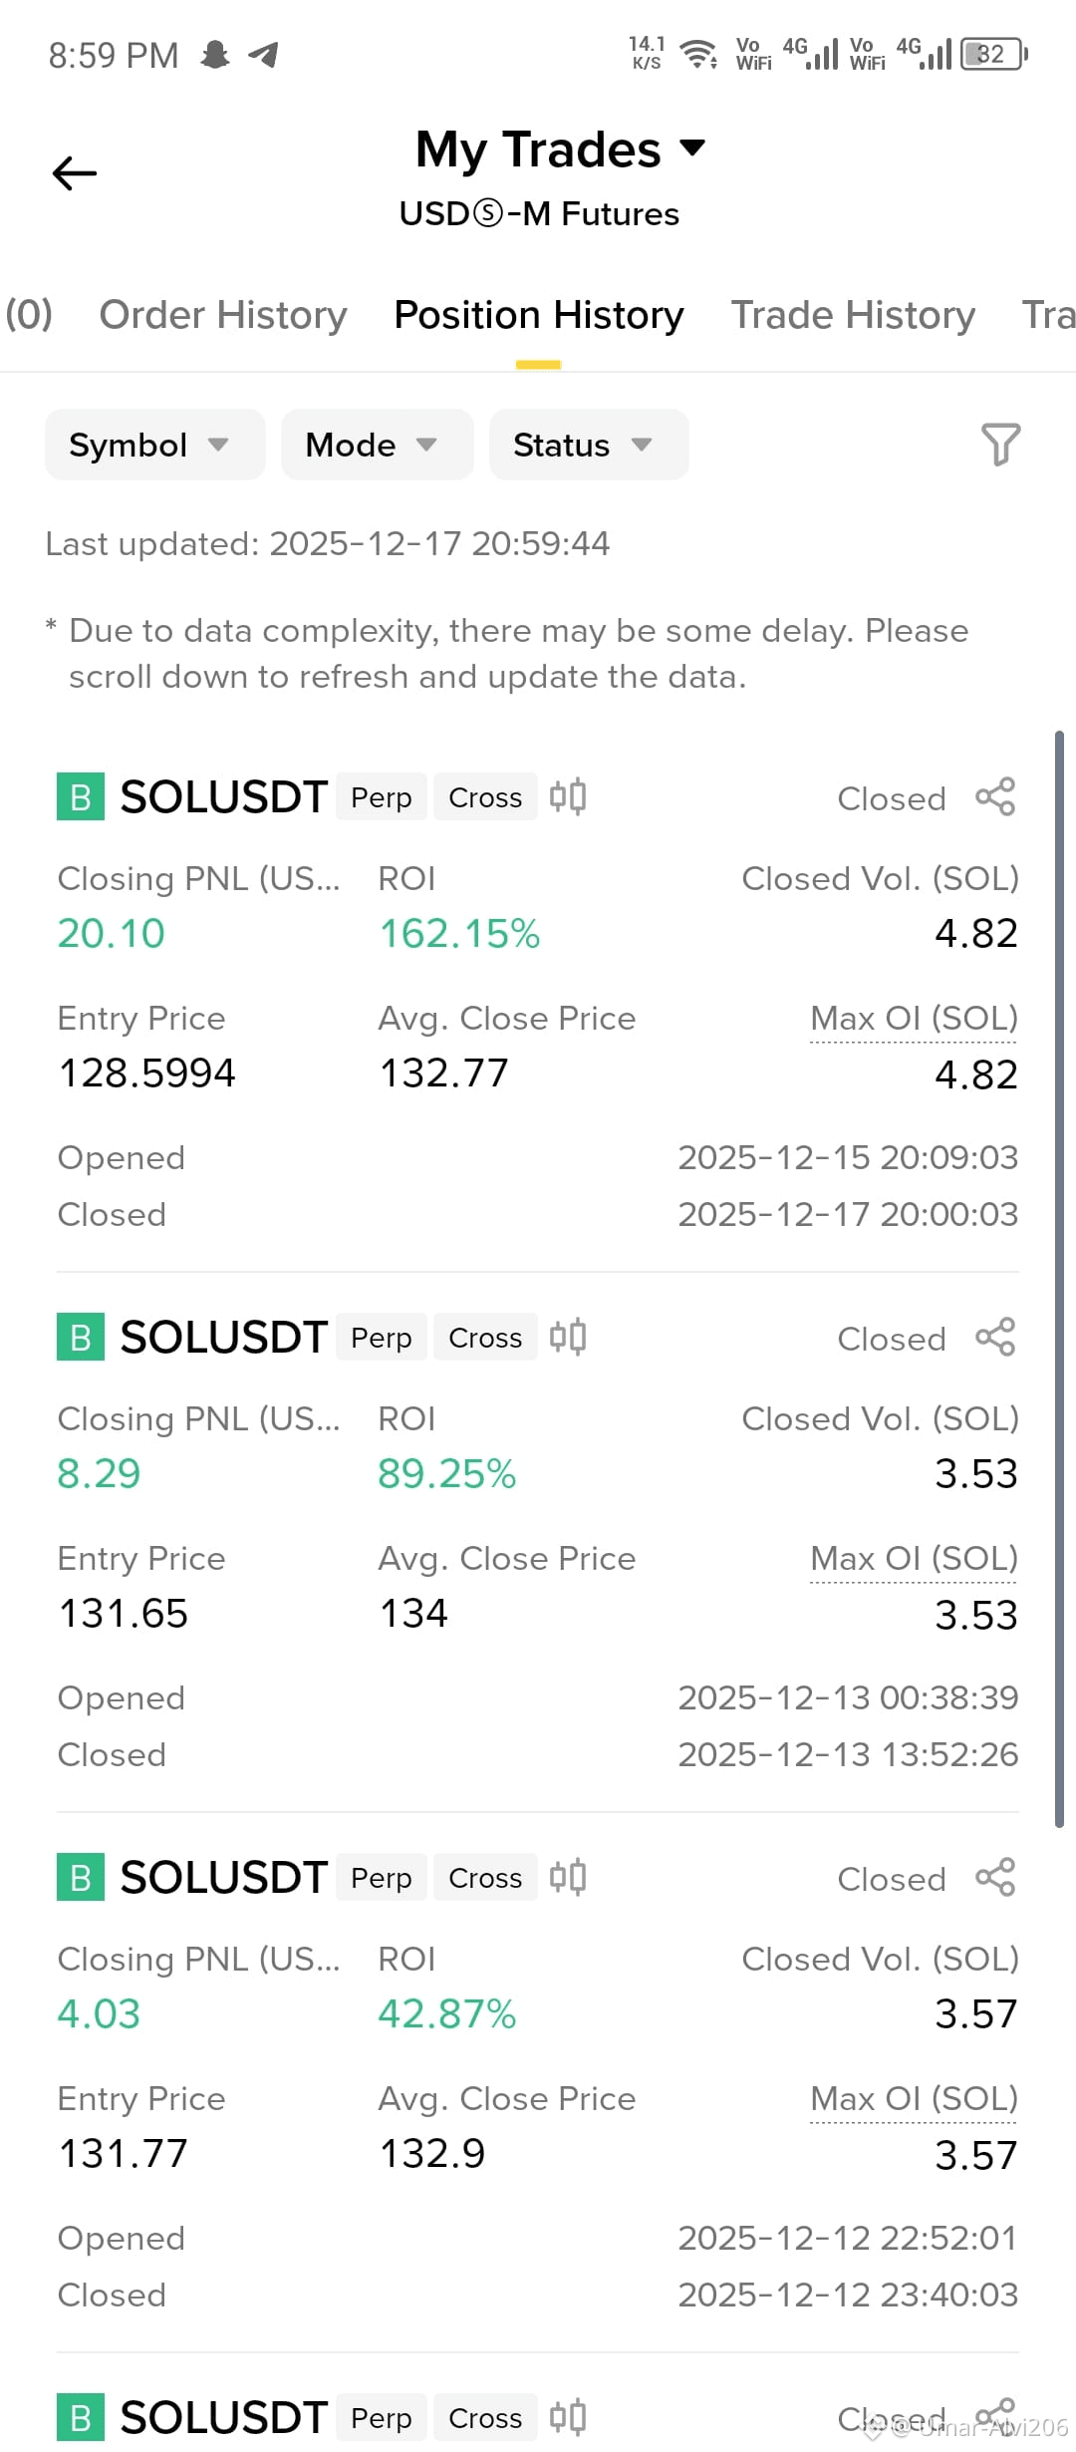The image size is (1076, 2452).
Task: Open chart icon for bottom SOLUSDT position
Action: pos(568,2418)
